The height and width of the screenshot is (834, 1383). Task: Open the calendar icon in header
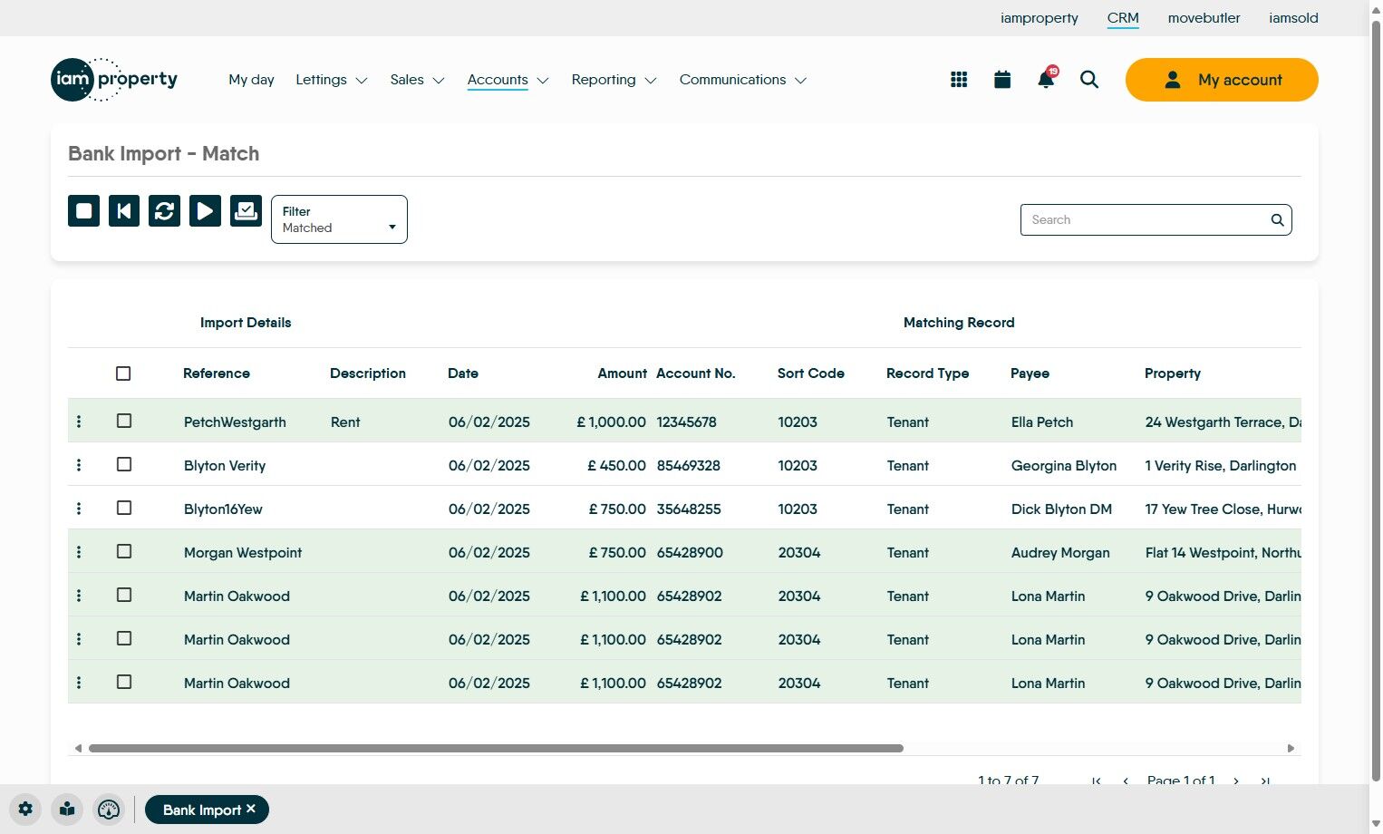[x=1002, y=80]
